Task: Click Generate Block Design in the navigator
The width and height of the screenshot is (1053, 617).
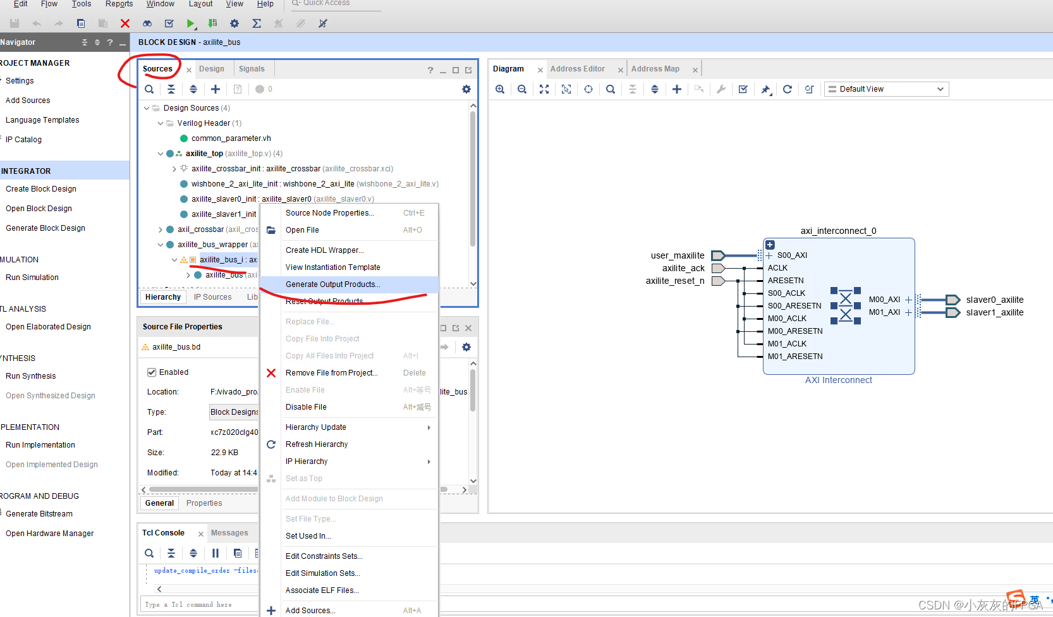Action: click(x=46, y=228)
